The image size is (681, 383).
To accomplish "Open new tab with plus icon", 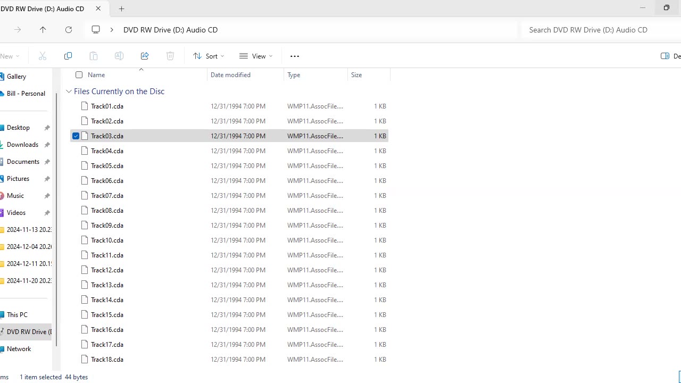I will pyautogui.click(x=122, y=9).
